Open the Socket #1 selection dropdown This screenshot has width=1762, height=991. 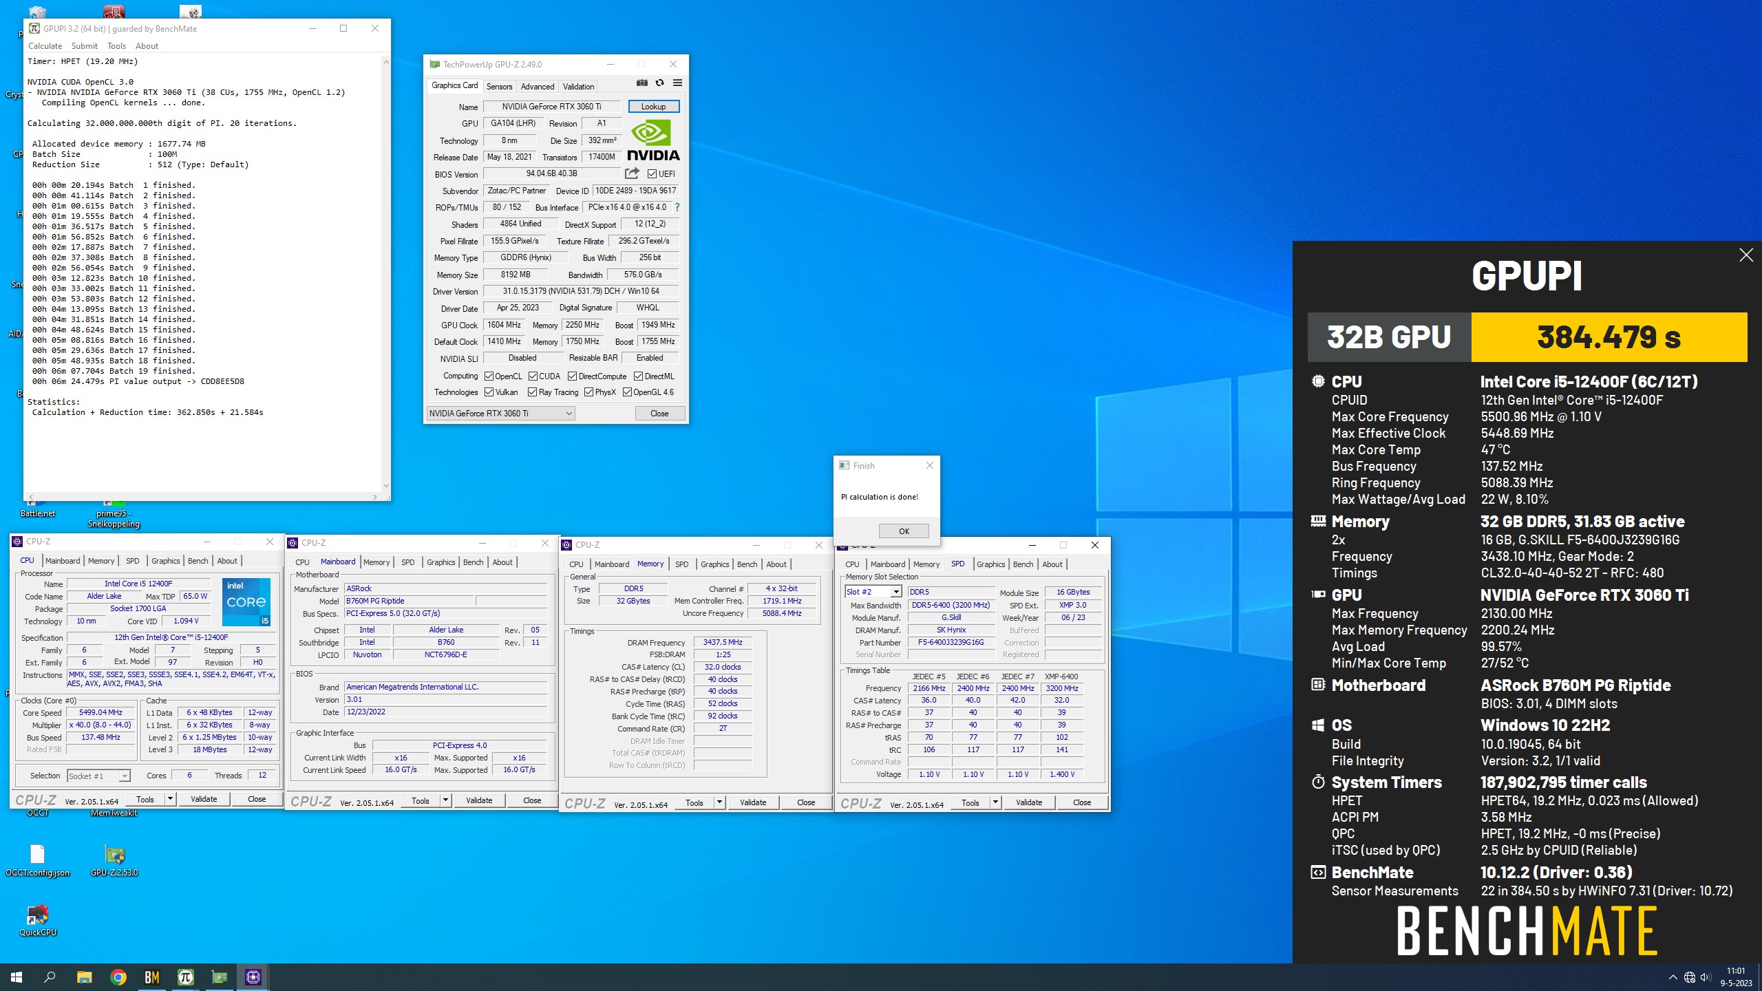pyautogui.click(x=98, y=776)
